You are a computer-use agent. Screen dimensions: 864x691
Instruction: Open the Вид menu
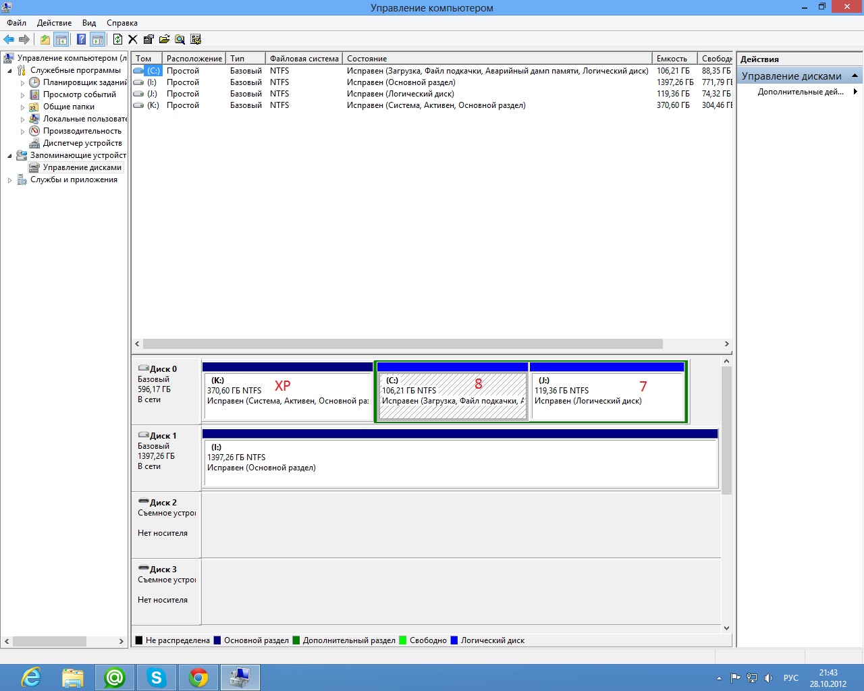[89, 23]
